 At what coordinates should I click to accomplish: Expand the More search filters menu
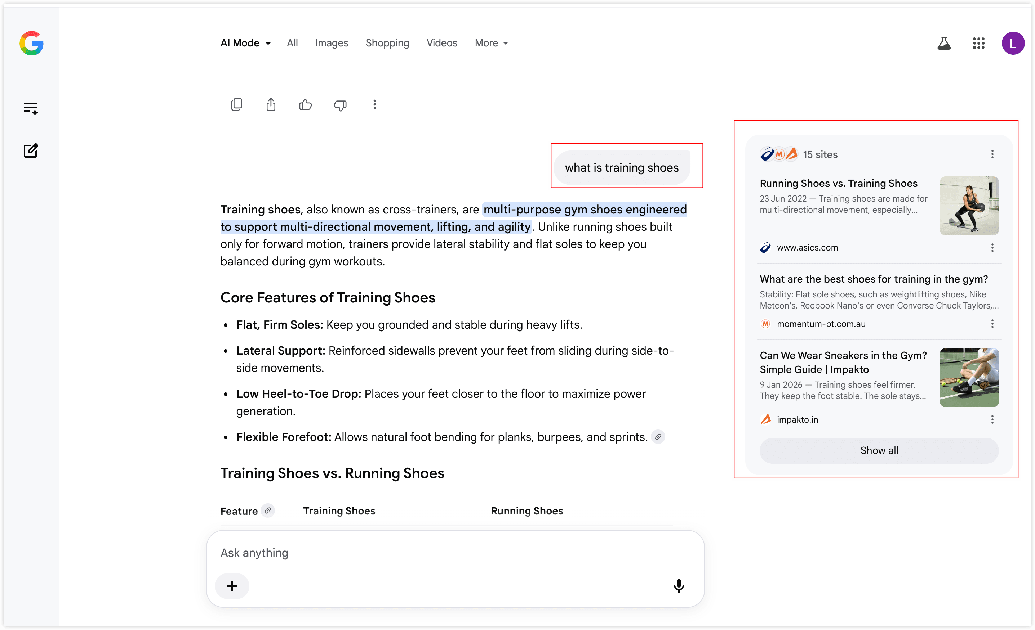tap(492, 43)
